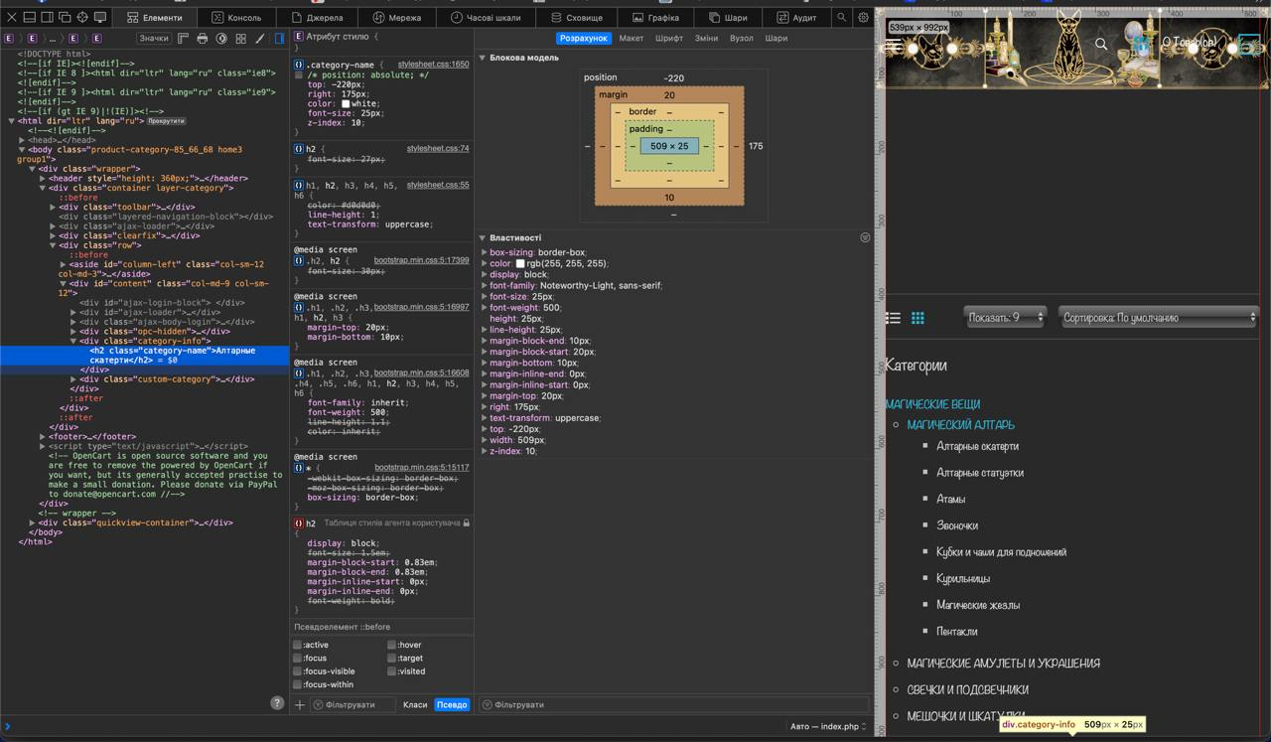Enable the :hover pseudo-class checkbox
The width and height of the screenshot is (1271, 742).
(x=391, y=645)
